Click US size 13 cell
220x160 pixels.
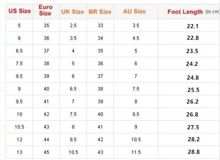pos(20,152)
